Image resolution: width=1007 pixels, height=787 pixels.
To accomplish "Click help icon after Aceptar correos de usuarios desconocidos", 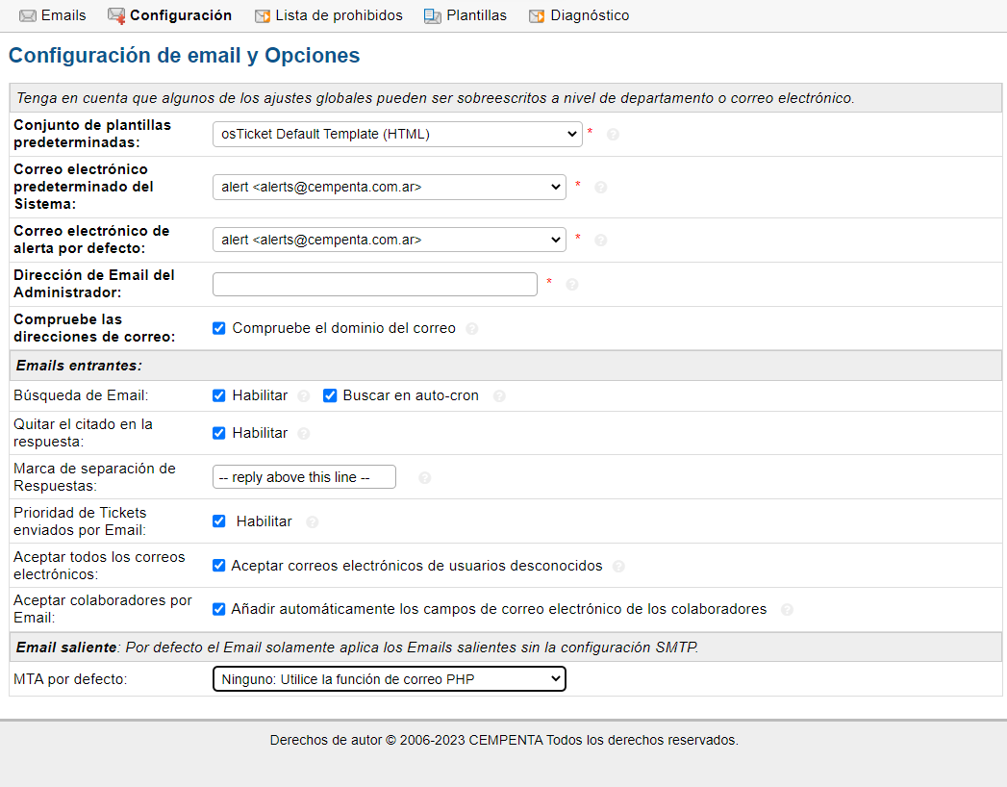I will pyautogui.click(x=618, y=567).
